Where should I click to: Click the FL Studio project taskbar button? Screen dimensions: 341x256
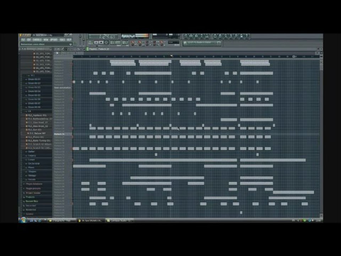click(91, 220)
